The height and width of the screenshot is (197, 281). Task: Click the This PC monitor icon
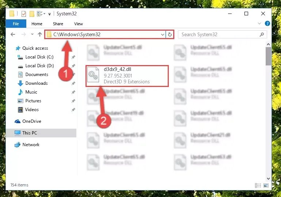(18, 133)
